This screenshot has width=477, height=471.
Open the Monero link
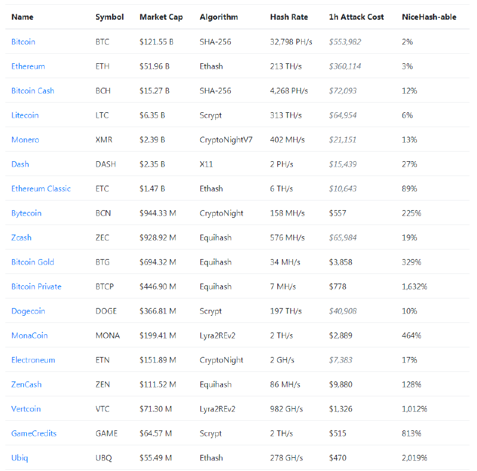point(25,140)
